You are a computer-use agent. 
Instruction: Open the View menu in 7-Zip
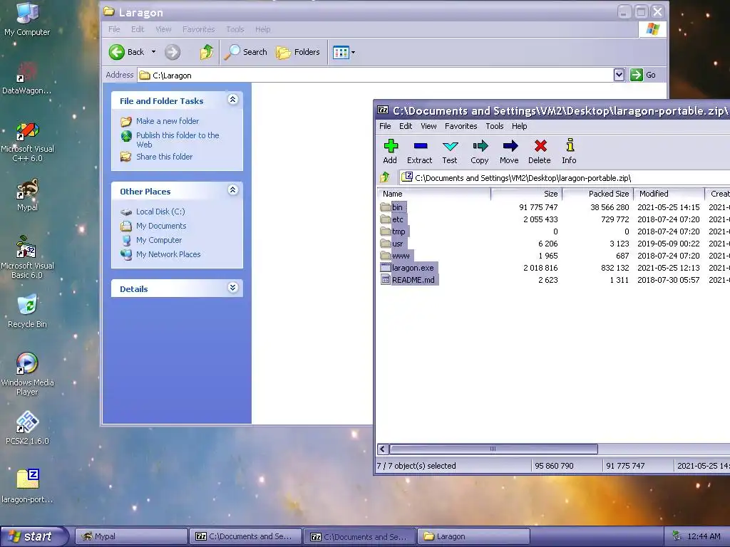pyautogui.click(x=428, y=126)
